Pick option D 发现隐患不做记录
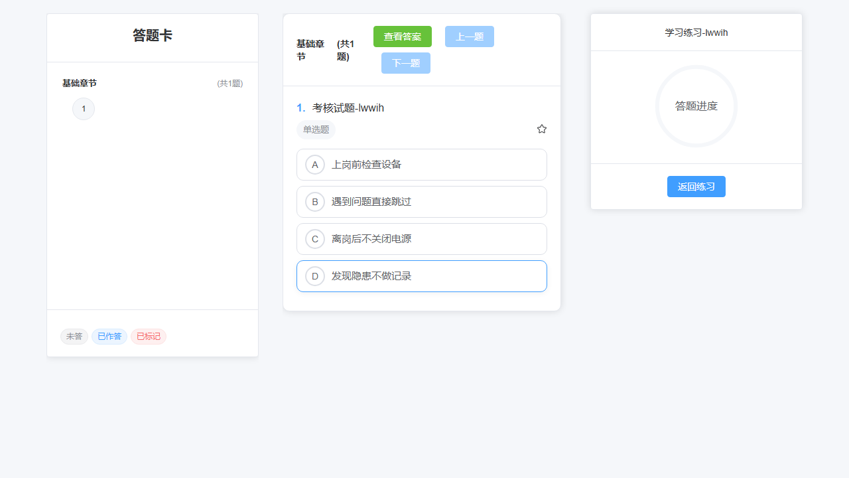The height and width of the screenshot is (478, 849). click(422, 276)
